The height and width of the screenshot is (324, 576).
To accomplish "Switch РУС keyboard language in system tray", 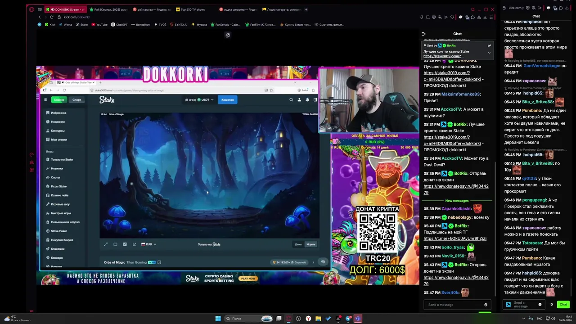I will [x=540, y=319].
